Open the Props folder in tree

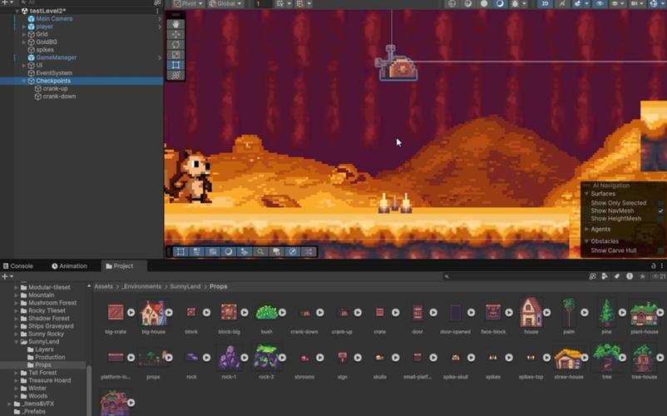[42, 365]
